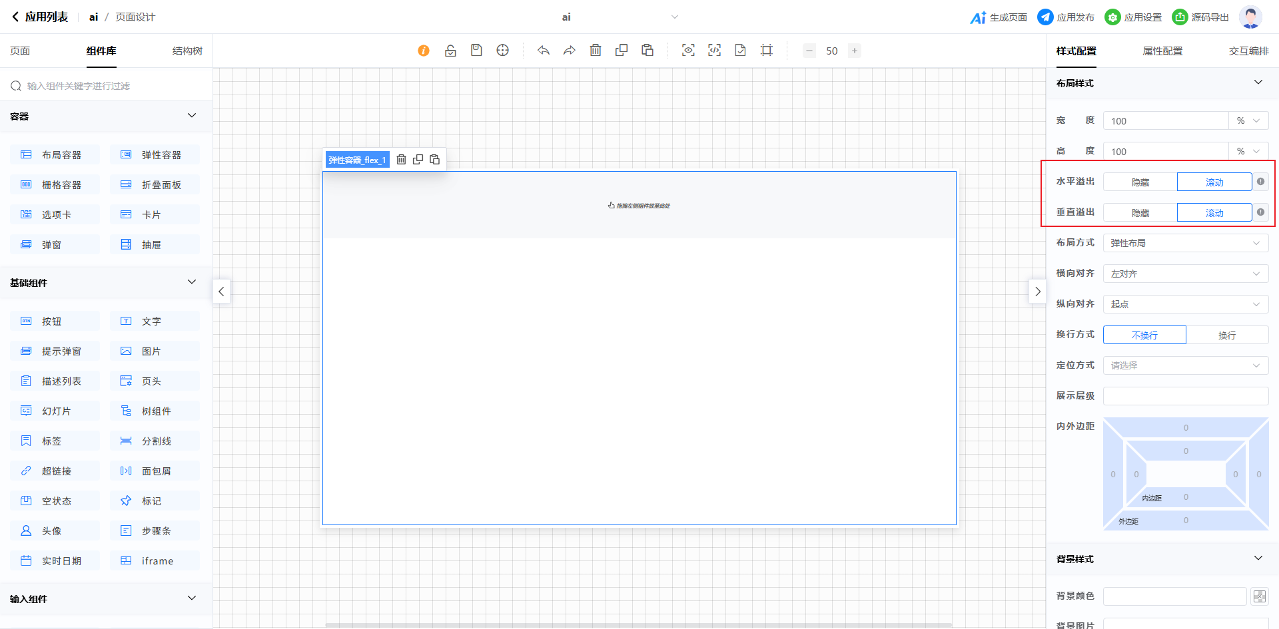
Task: Click the redo arrow in the toolbar
Action: [x=570, y=51]
